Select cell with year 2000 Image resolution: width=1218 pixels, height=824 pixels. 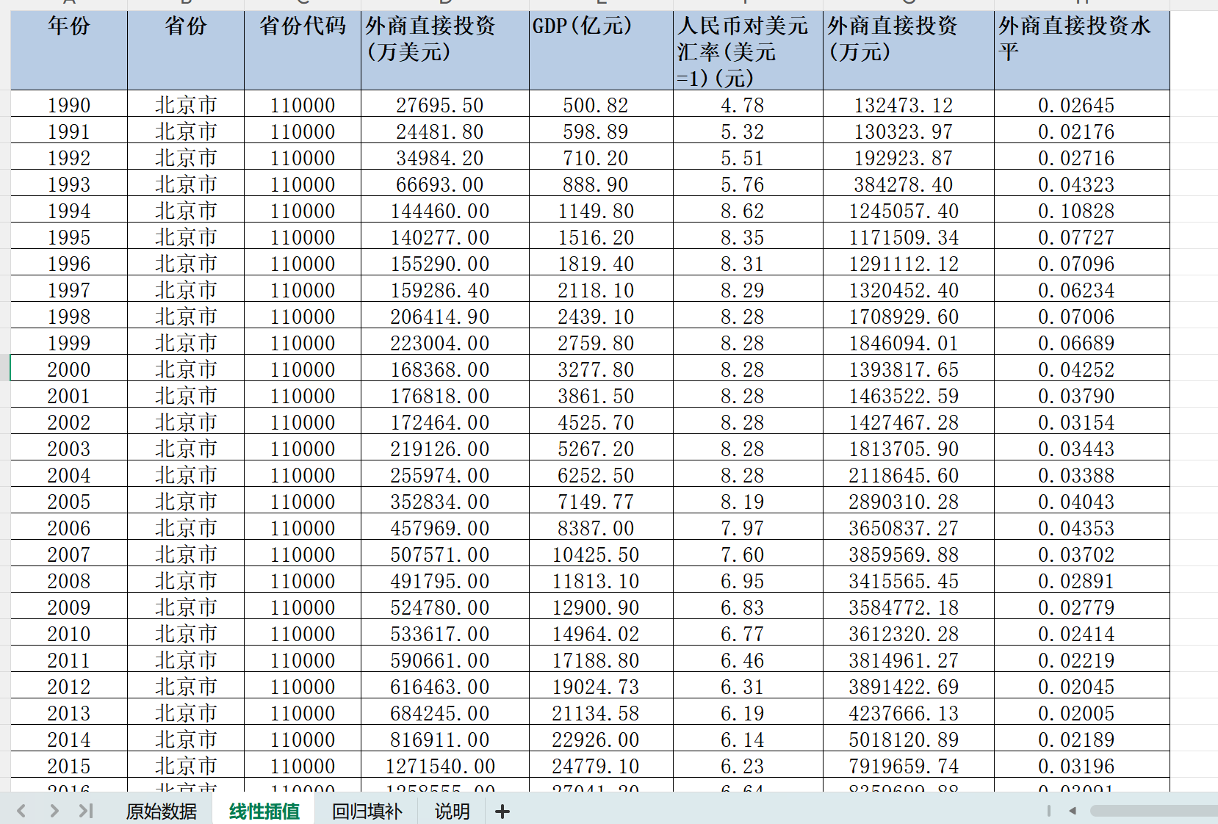[x=69, y=369]
